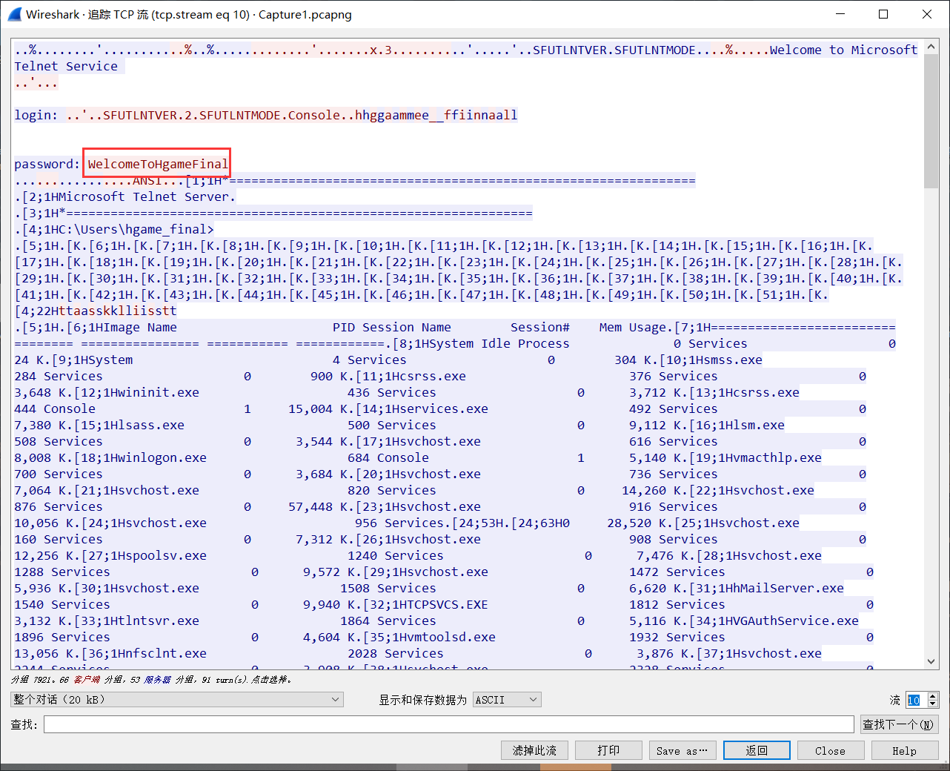Minimize the follow TCP stream window
Viewport: 950px width, 771px height.
[x=840, y=14]
